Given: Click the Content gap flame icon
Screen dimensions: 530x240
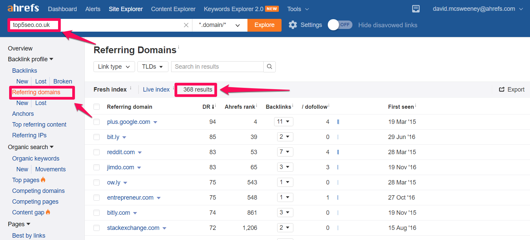Looking at the screenshot, I should tap(48, 212).
